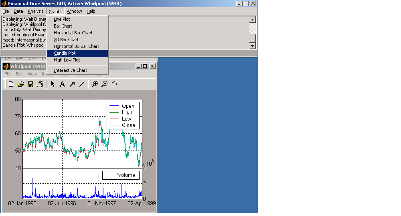This screenshot has width=401, height=216.
Task: Click MATLAB icon in Whirlpool figure title bar
Action: pos(6,66)
